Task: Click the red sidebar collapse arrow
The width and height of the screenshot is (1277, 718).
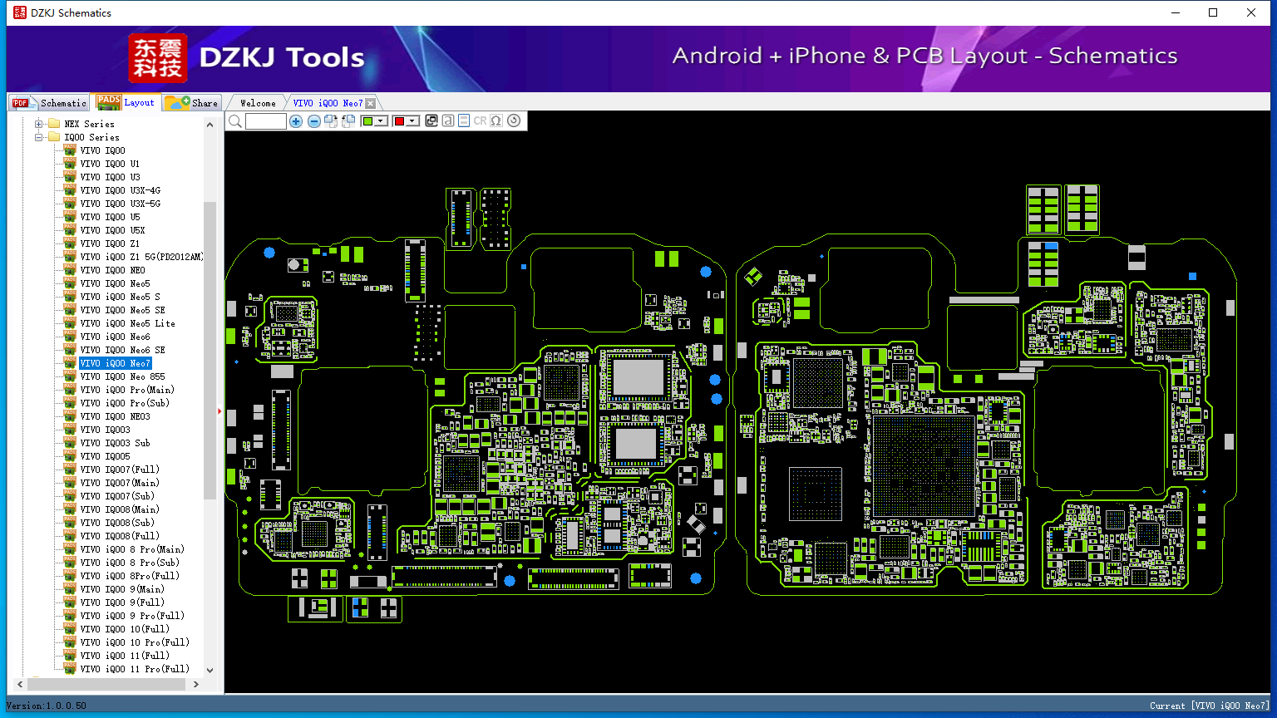Action: (219, 411)
